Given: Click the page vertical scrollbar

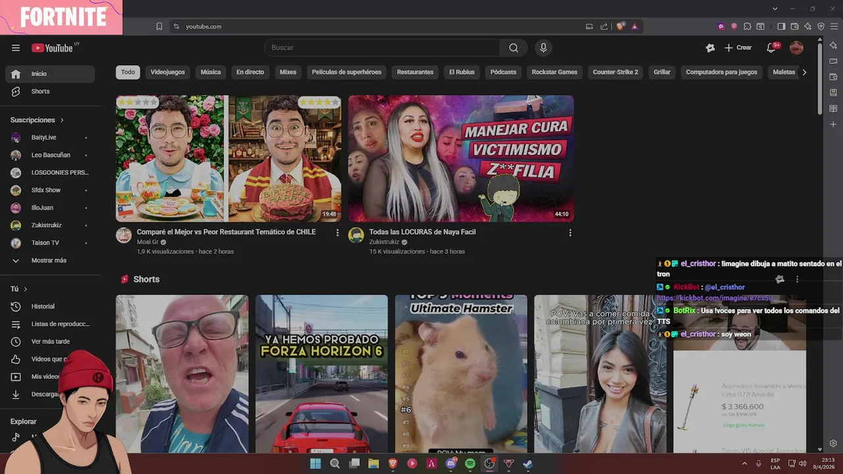Looking at the screenshot, I should click(819, 79).
